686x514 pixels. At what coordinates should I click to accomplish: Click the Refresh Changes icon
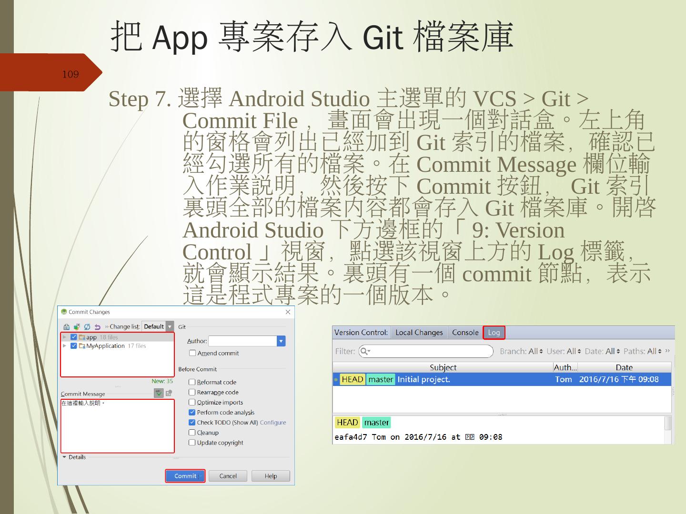87,327
